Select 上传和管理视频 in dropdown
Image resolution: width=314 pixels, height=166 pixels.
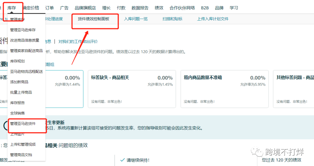pyautogui.click(x=23, y=144)
